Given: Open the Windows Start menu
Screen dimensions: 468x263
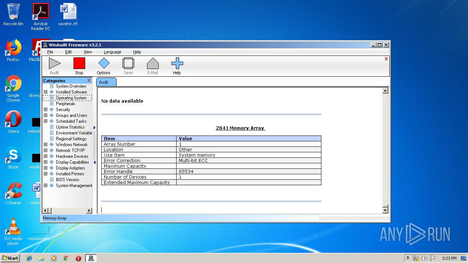Looking at the screenshot, I should coord(10,258).
